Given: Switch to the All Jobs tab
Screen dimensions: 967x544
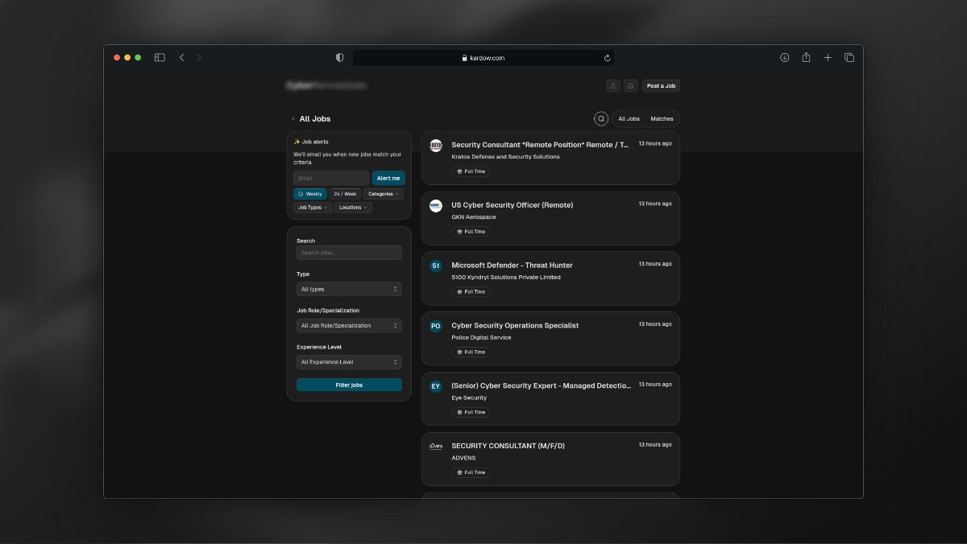Looking at the screenshot, I should [x=629, y=119].
